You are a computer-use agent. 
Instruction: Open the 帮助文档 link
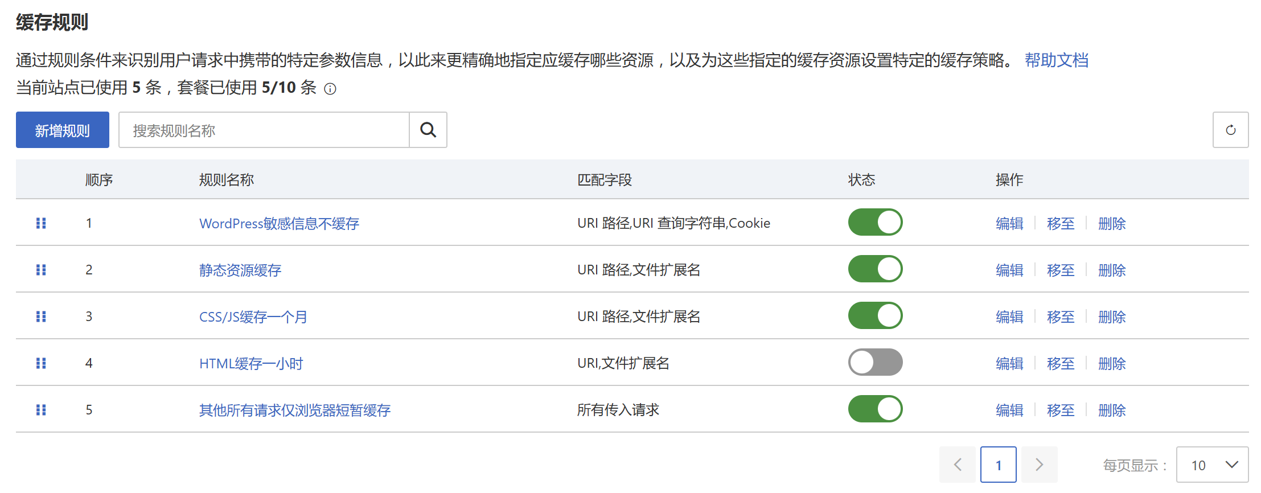point(1056,60)
